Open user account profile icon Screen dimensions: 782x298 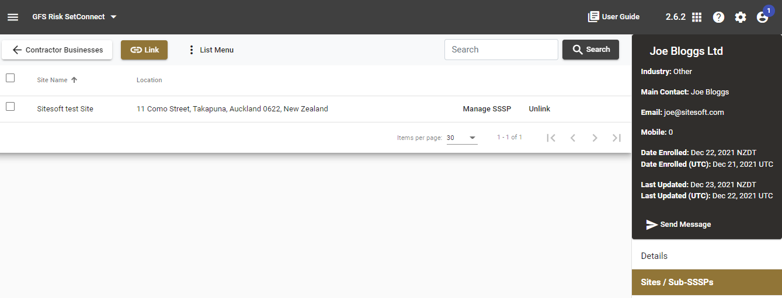pos(762,17)
